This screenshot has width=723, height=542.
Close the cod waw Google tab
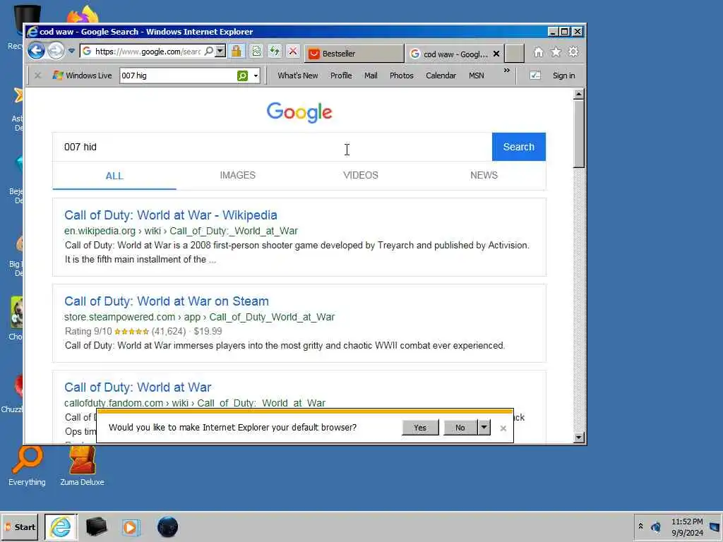(x=496, y=54)
